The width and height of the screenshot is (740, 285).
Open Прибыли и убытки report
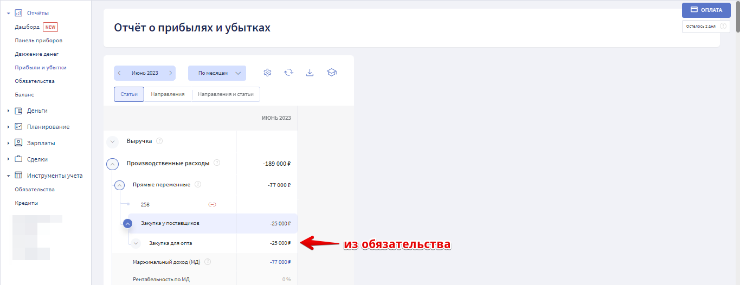click(41, 68)
